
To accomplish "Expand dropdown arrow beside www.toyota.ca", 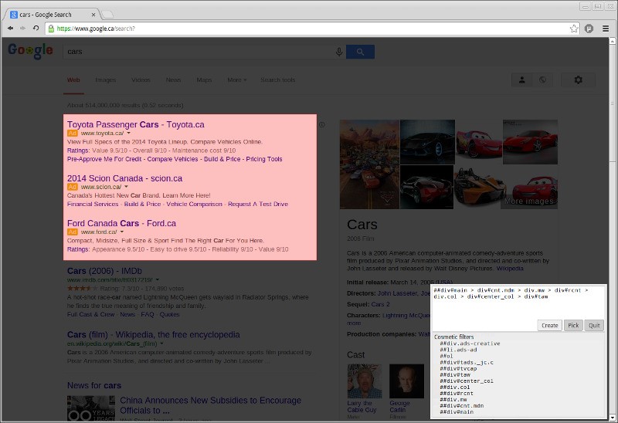I will pyautogui.click(x=129, y=134).
